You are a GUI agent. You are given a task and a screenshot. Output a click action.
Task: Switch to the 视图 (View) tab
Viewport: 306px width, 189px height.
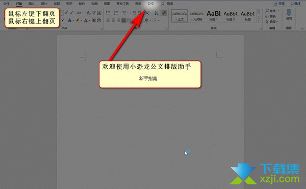(107, 4)
